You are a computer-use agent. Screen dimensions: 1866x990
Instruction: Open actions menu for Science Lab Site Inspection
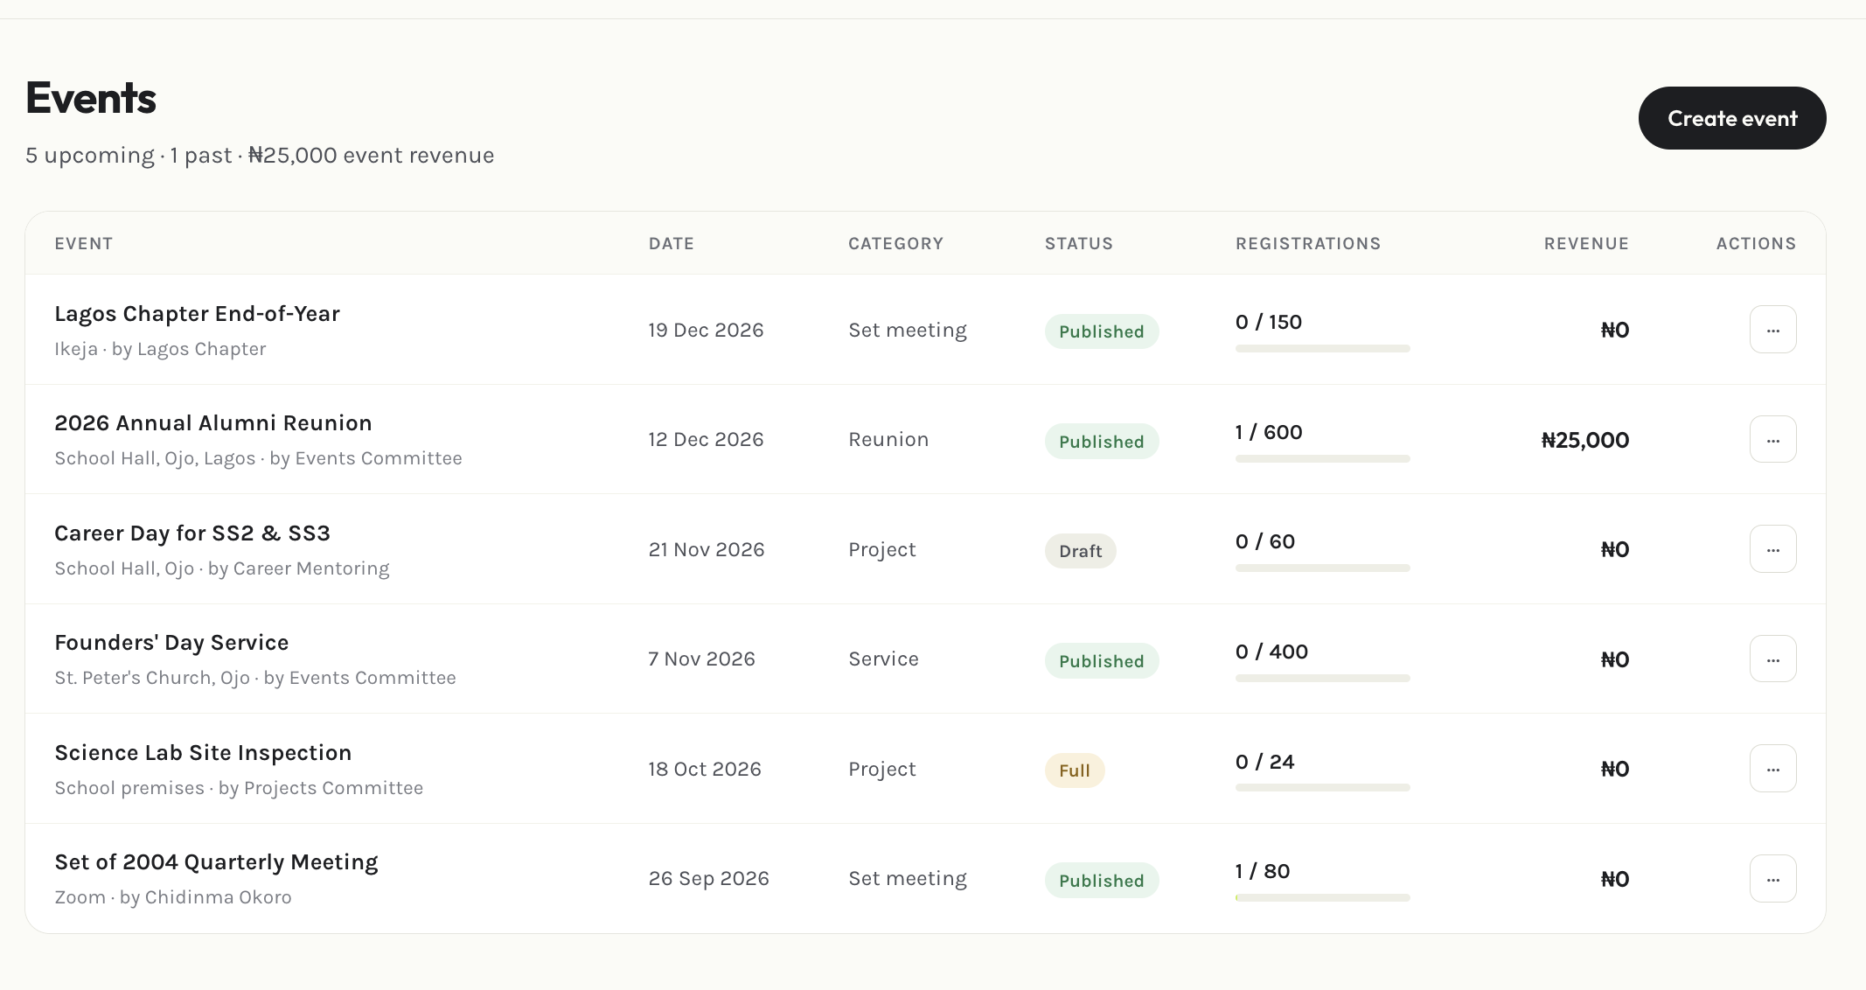(1772, 769)
